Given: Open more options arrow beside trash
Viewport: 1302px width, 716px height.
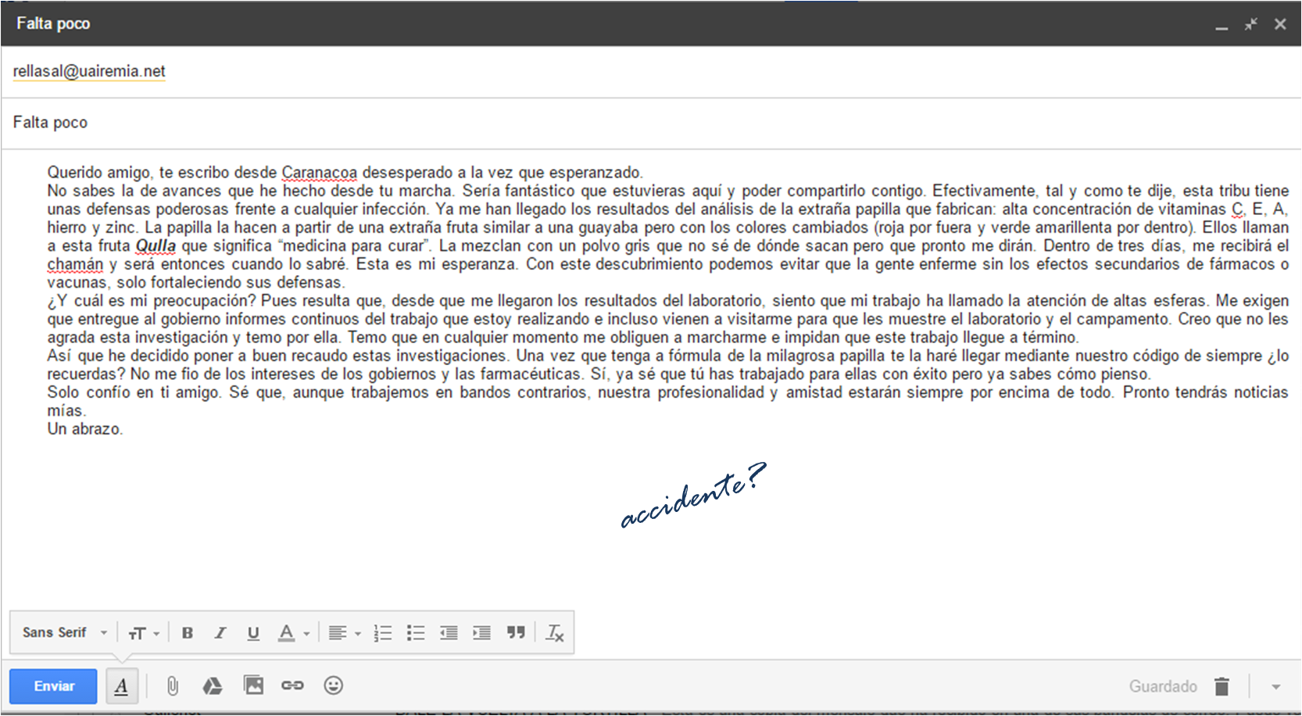Looking at the screenshot, I should tap(1275, 686).
